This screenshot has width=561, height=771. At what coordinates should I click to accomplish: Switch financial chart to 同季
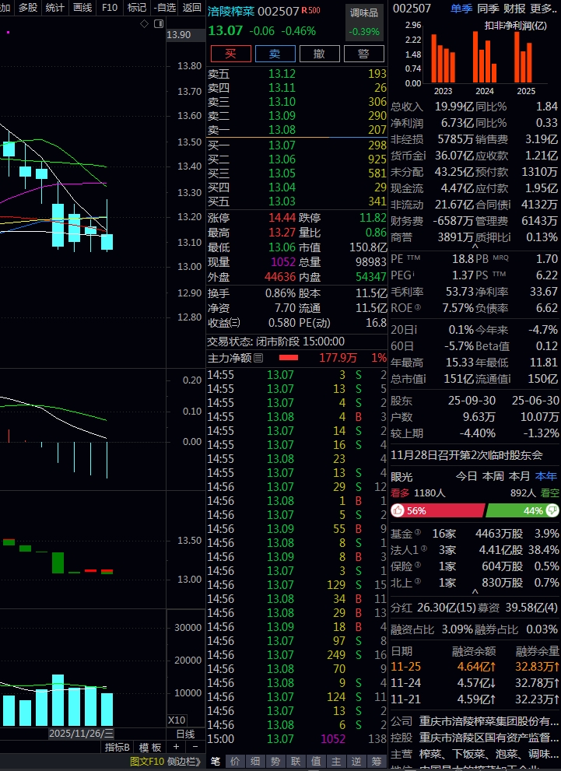(x=488, y=9)
